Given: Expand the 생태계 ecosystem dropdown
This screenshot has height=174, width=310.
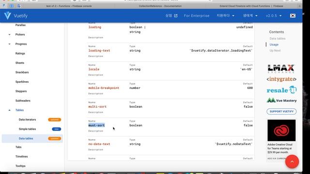Looking at the screenshot, I should pyautogui.click(x=250, y=15).
